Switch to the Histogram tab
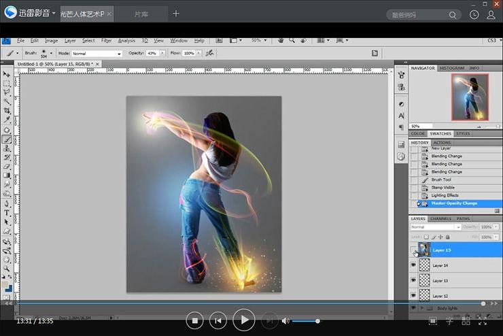503x336 pixels. click(451, 68)
